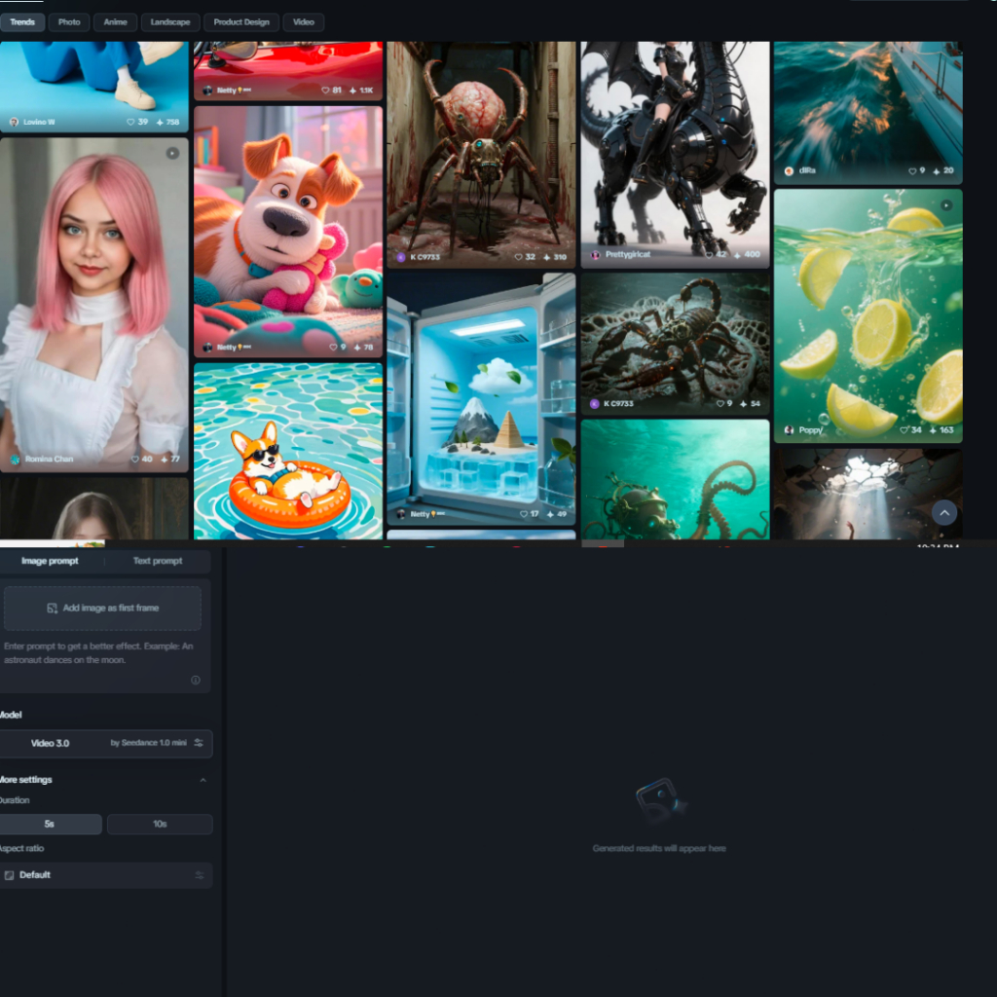Click the heart icon on dRa's ocean card
The width and height of the screenshot is (997, 997).
[x=912, y=171]
